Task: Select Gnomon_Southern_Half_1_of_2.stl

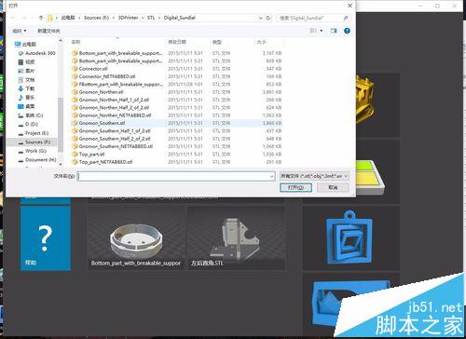Action: [x=176, y=130]
